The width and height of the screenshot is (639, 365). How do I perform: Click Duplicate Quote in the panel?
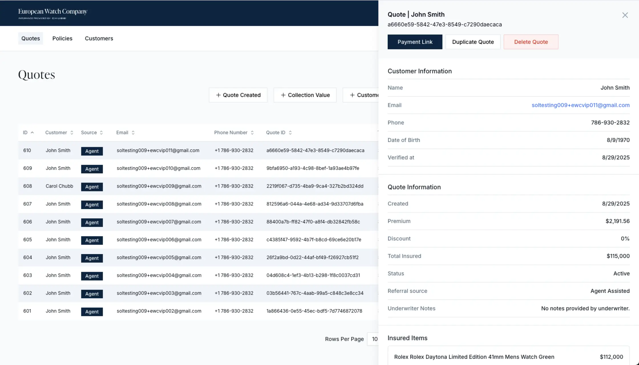(473, 42)
